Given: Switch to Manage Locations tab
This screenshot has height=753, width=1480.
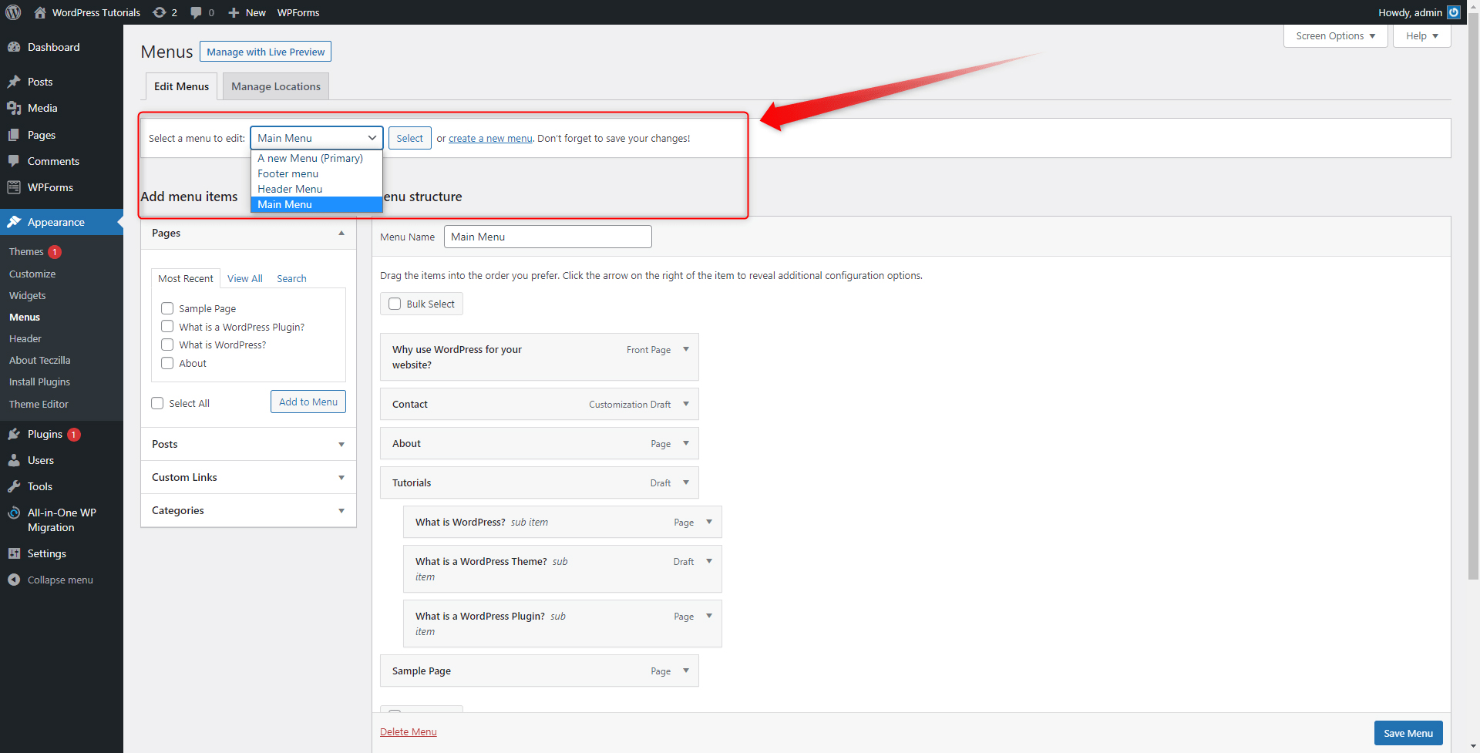Looking at the screenshot, I should pyautogui.click(x=276, y=86).
